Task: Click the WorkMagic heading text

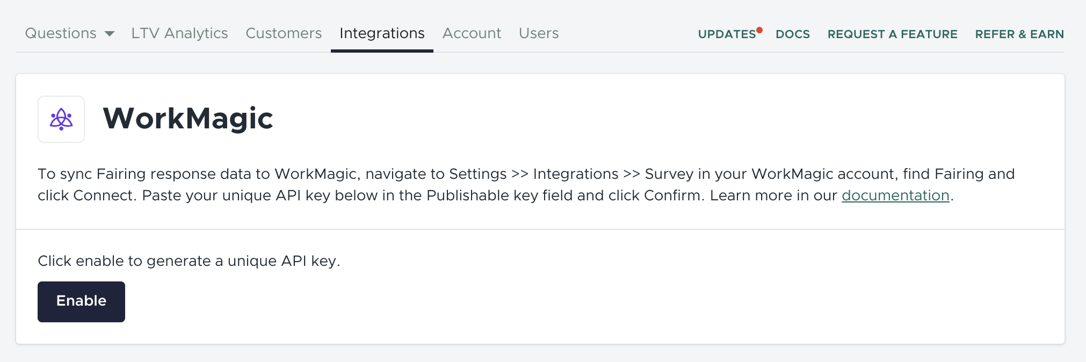Action: point(188,118)
